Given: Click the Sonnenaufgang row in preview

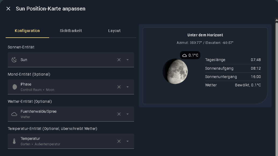Looking at the screenshot, I should click(233, 68).
